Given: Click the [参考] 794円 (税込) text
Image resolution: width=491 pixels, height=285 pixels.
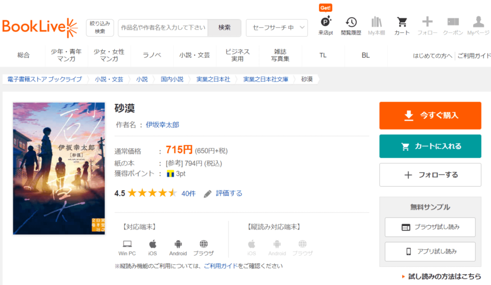Looking at the screenshot, I should [194, 163].
